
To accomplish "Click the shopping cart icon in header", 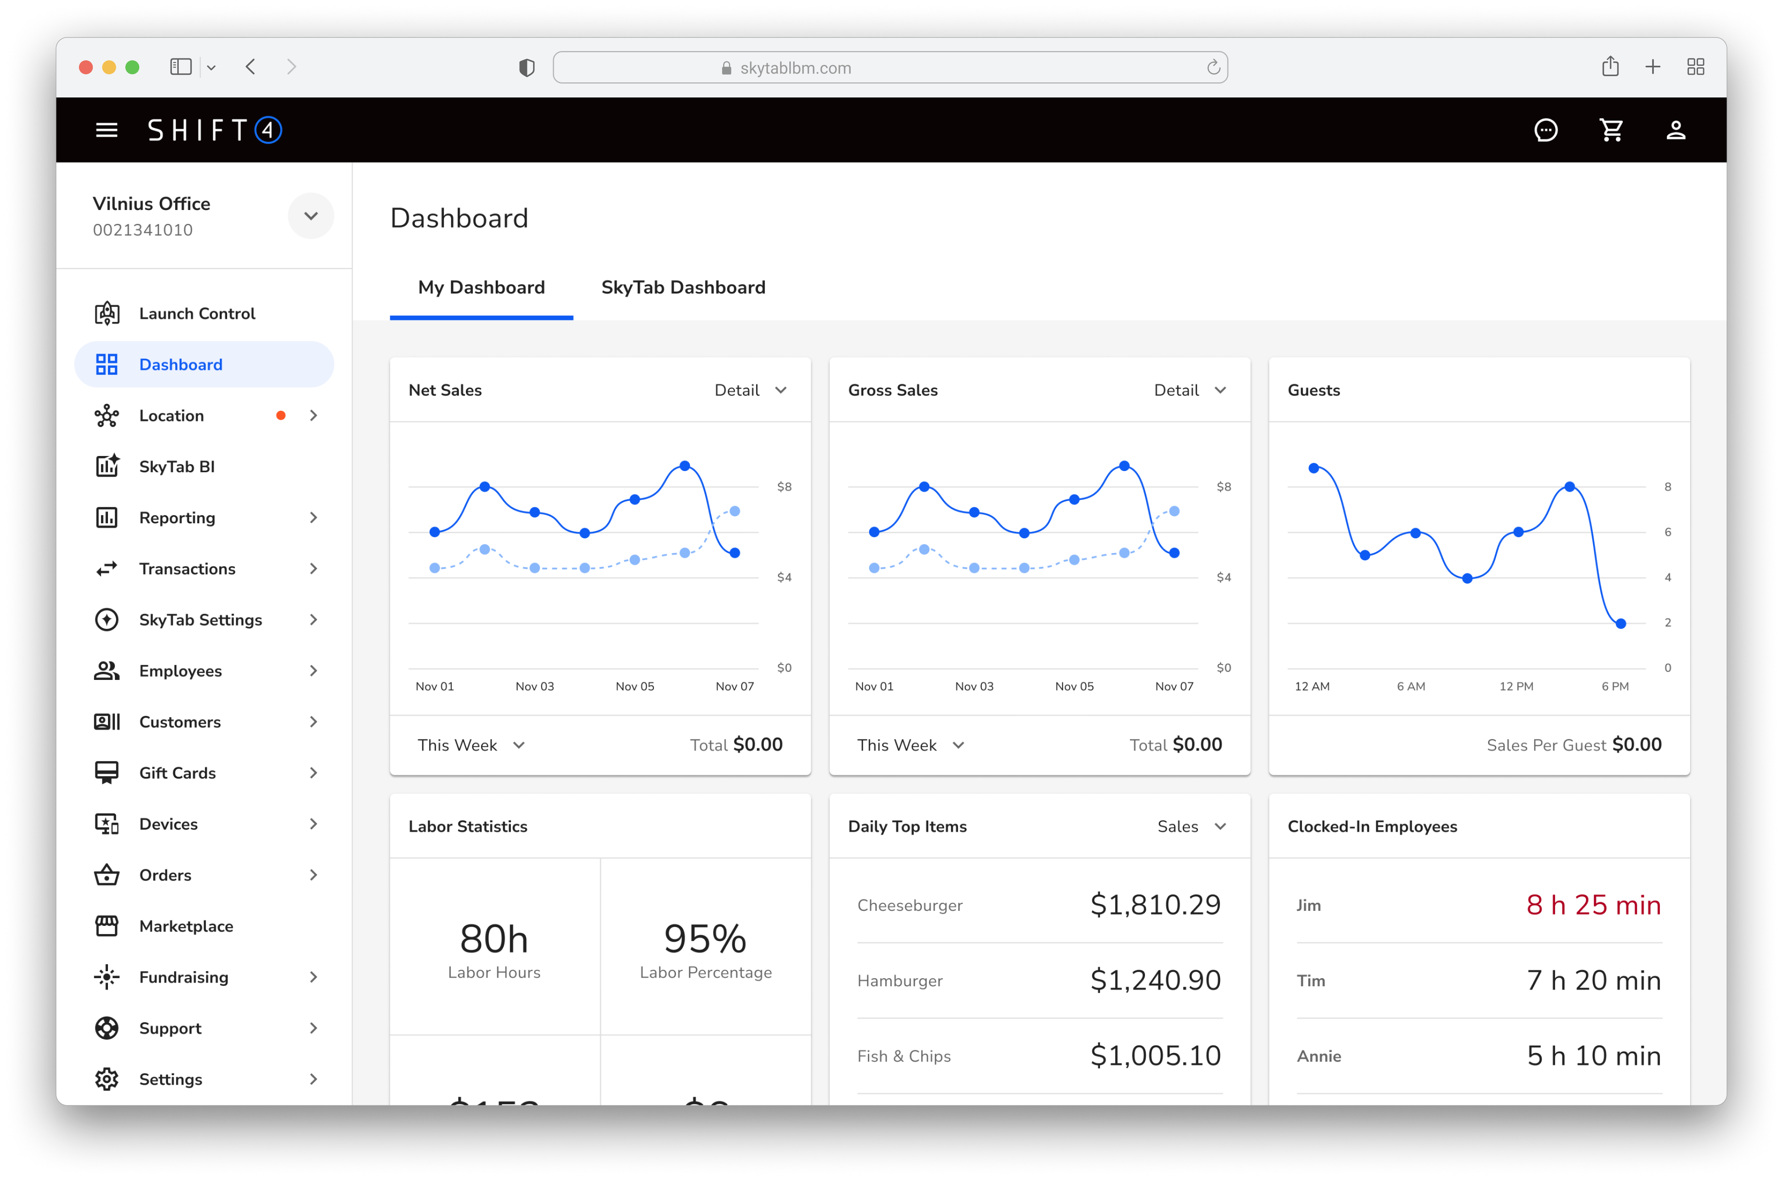I will (x=1611, y=130).
